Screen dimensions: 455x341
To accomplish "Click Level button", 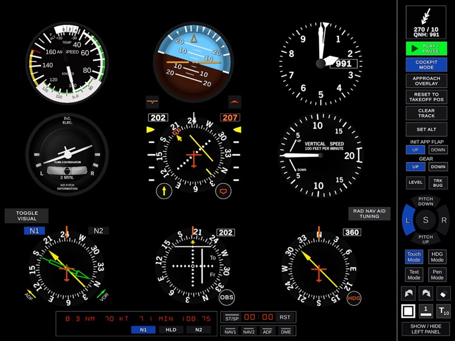I will tap(415, 183).
